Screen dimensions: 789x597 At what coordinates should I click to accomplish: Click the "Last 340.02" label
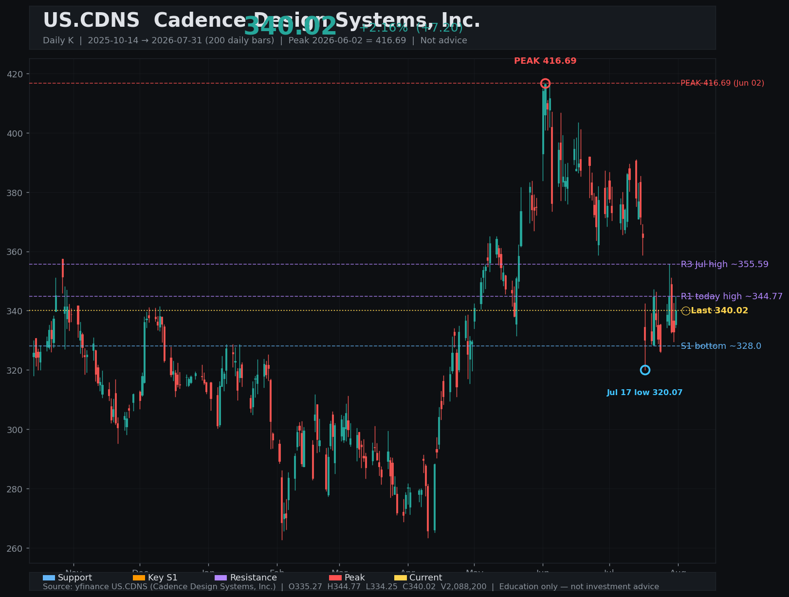719,310
